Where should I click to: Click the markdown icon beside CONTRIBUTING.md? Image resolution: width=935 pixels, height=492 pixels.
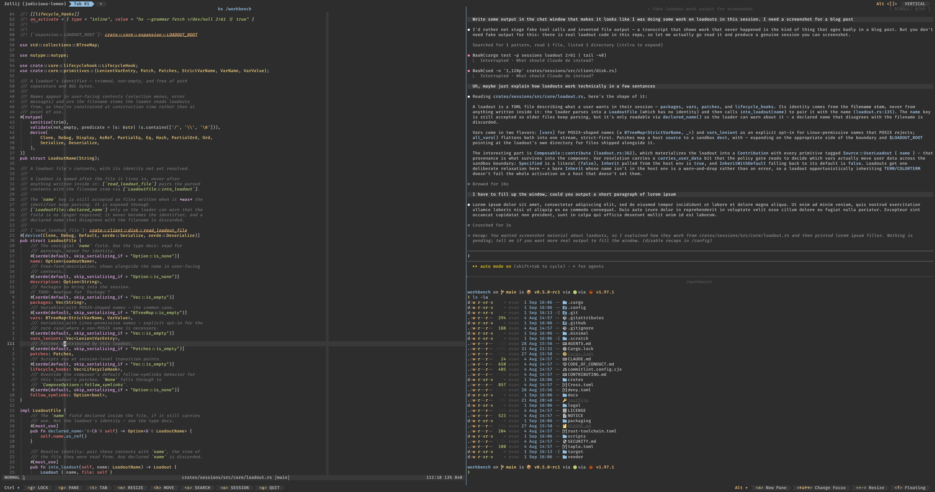click(x=565, y=375)
